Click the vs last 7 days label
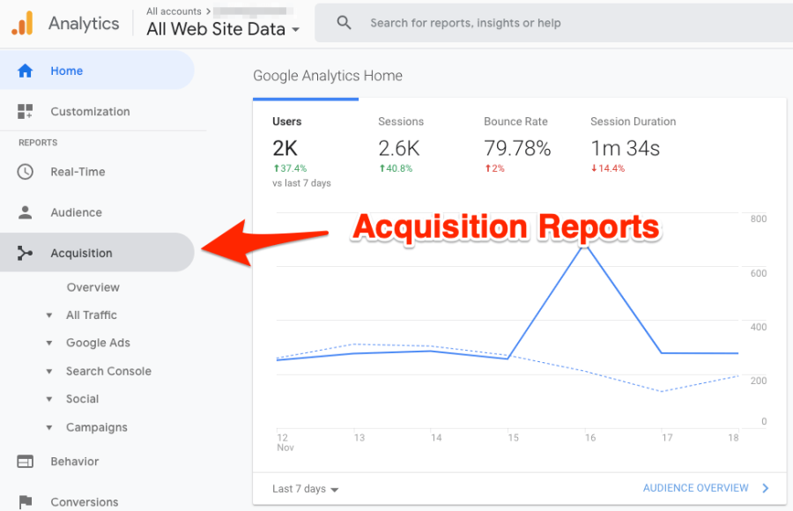Viewport: 793px width, 511px height. click(301, 183)
